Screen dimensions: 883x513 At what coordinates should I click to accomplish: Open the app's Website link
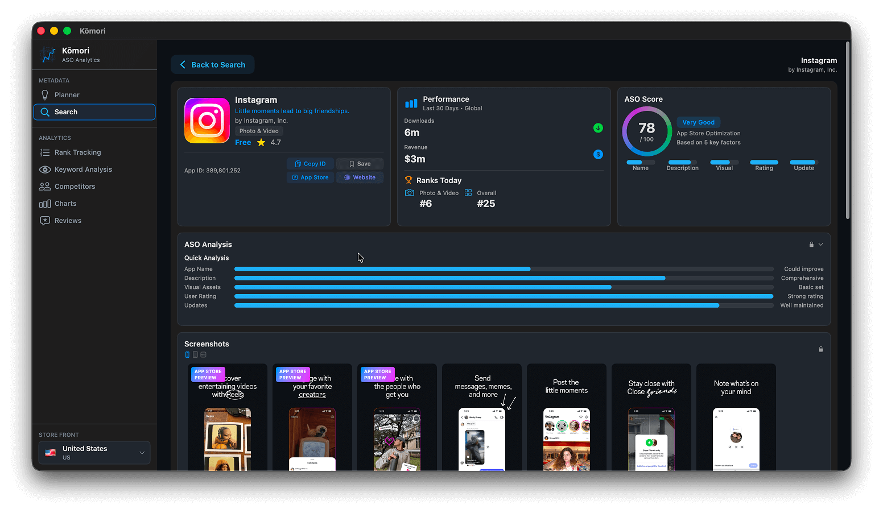tap(360, 177)
